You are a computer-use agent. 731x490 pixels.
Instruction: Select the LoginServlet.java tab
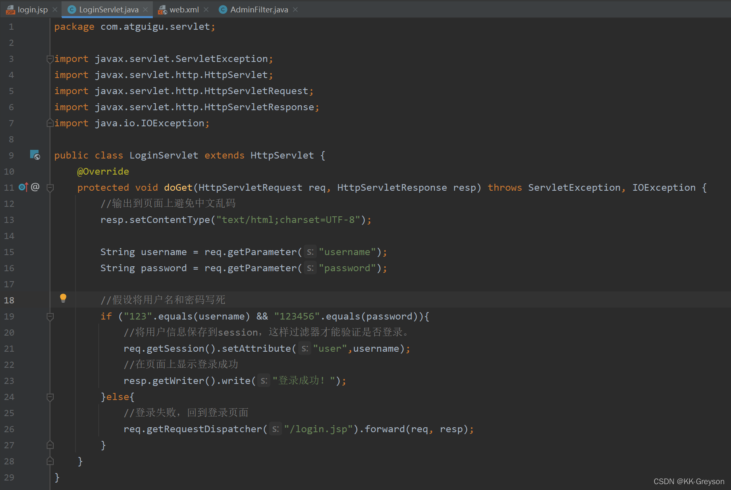[108, 9]
